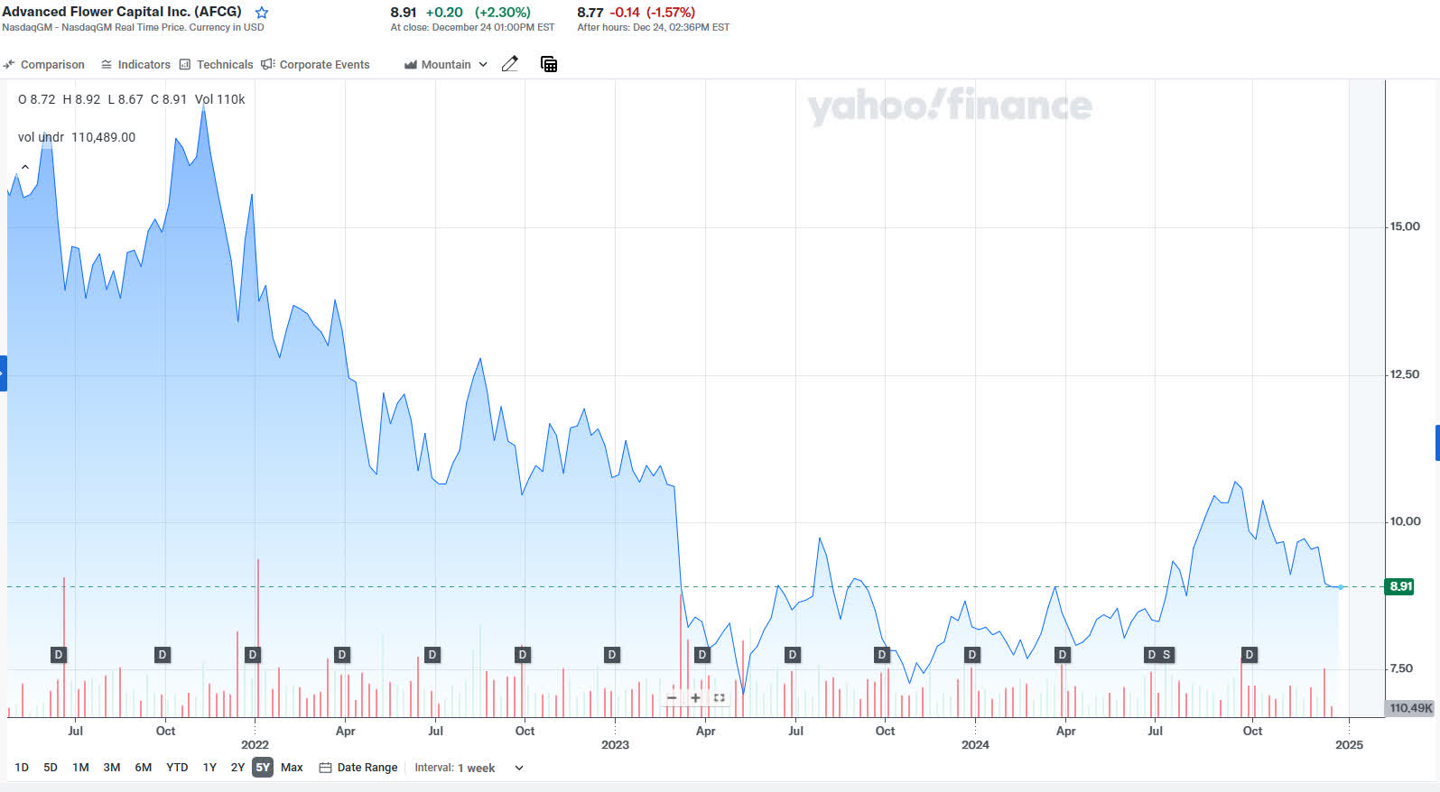Click the 2025 date axis label

1349,745
